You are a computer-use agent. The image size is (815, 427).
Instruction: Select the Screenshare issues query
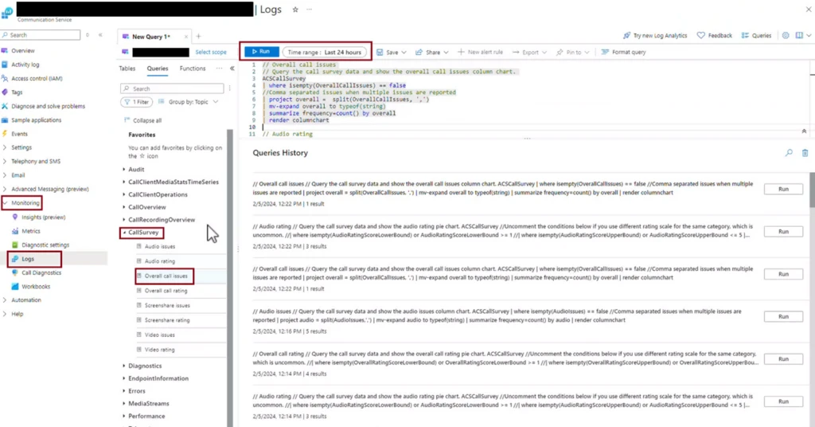click(x=167, y=305)
